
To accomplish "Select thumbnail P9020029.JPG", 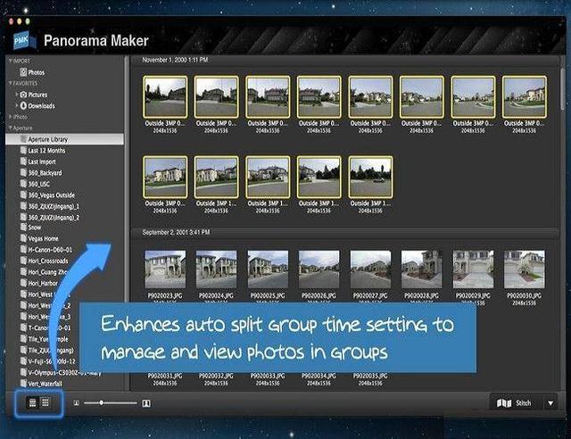I will [x=473, y=269].
